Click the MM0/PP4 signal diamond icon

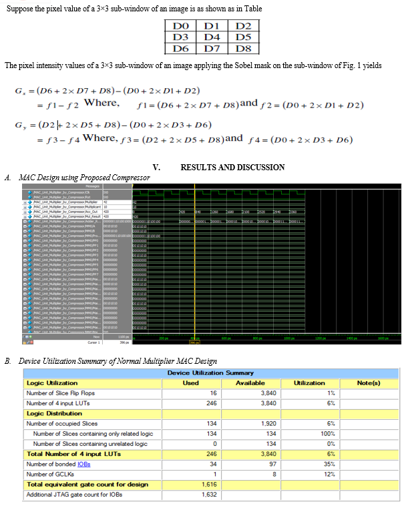(x=30, y=260)
